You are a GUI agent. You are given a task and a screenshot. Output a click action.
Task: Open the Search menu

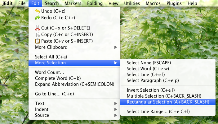pyautogui.click(x=52, y=3)
